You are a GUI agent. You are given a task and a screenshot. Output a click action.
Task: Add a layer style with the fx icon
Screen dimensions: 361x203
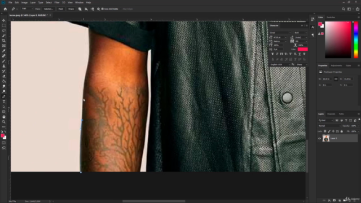tap(329, 201)
